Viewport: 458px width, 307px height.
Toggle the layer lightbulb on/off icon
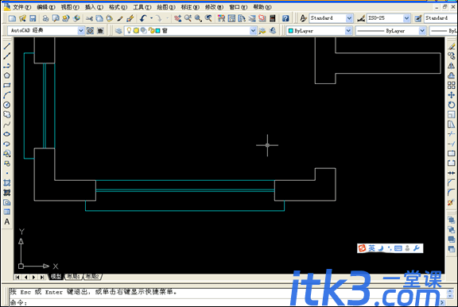(x=129, y=30)
